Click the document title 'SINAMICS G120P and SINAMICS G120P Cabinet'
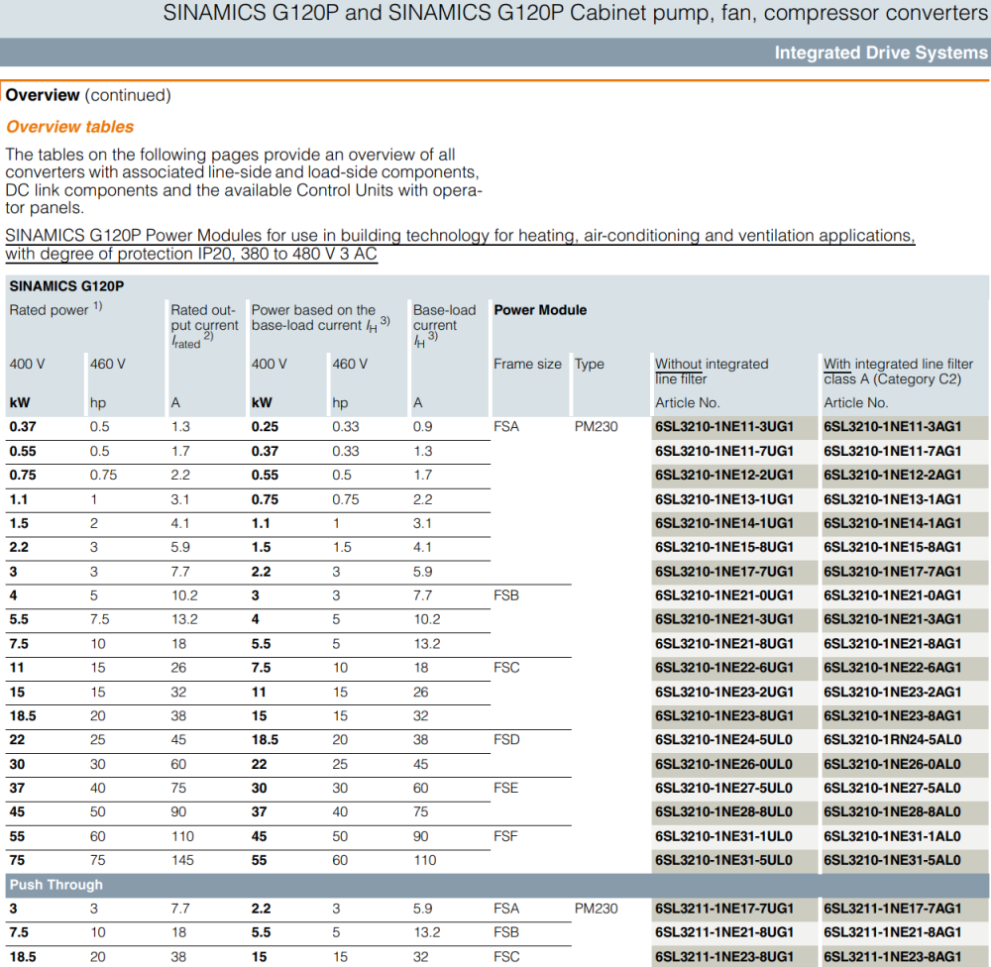Viewport: 991px width, 967px height. pyautogui.click(x=575, y=13)
